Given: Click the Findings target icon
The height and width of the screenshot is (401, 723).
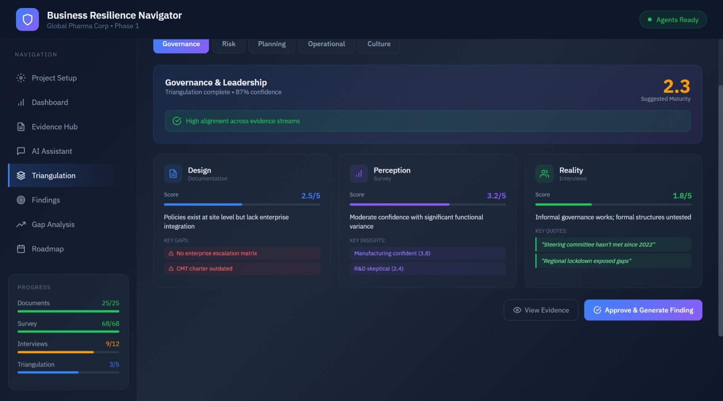Looking at the screenshot, I should click(x=21, y=200).
